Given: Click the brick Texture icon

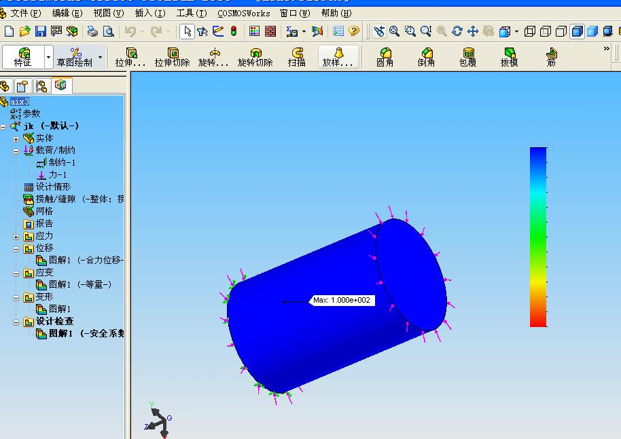Looking at the screenshot, I should [x=270, y=31].
